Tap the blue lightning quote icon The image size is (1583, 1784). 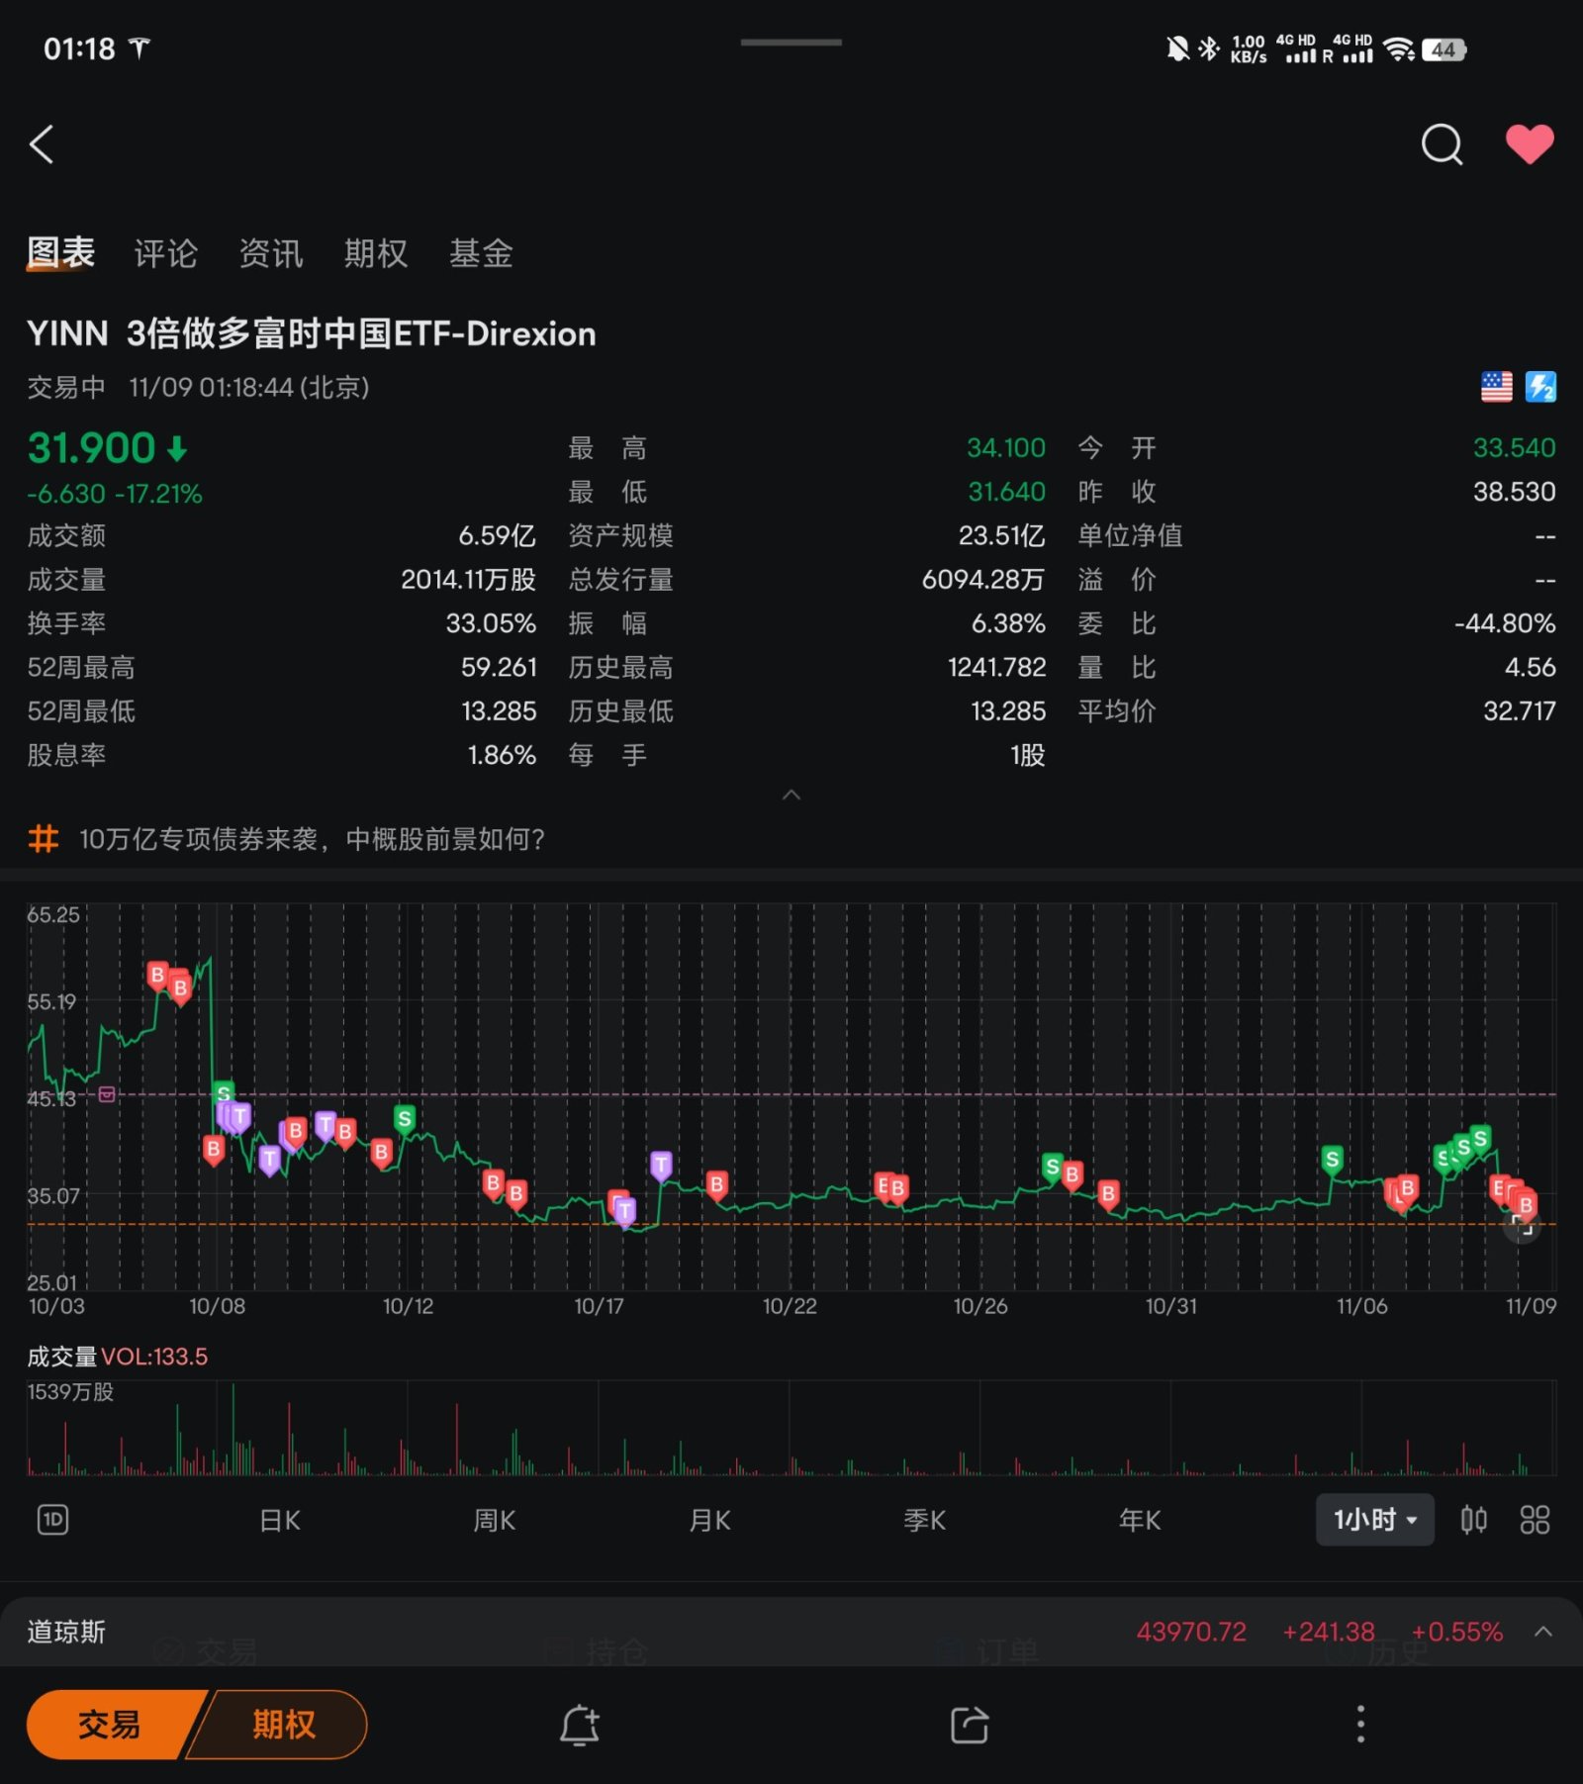pos(1540,387)
